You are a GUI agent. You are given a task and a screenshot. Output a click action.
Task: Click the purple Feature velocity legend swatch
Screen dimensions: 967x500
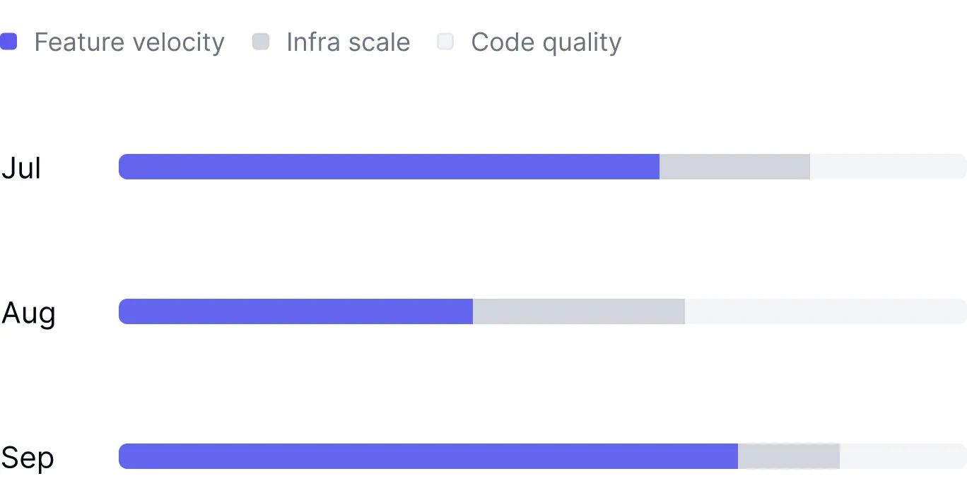point(8,42)
